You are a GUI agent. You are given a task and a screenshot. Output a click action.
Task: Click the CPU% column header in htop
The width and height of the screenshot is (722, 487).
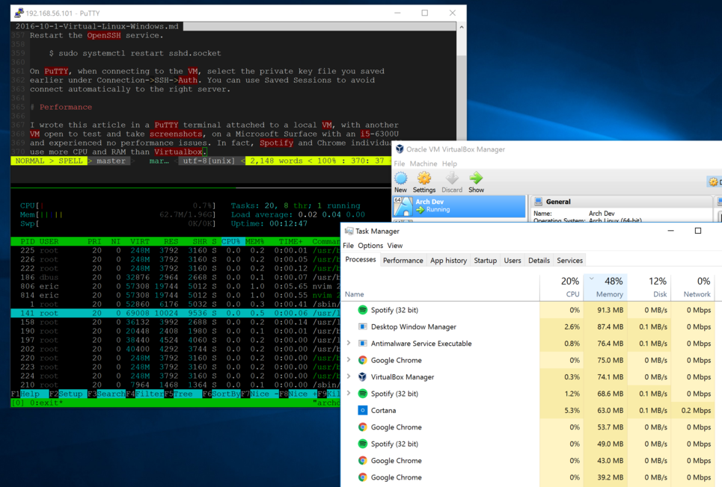point(233,241)
